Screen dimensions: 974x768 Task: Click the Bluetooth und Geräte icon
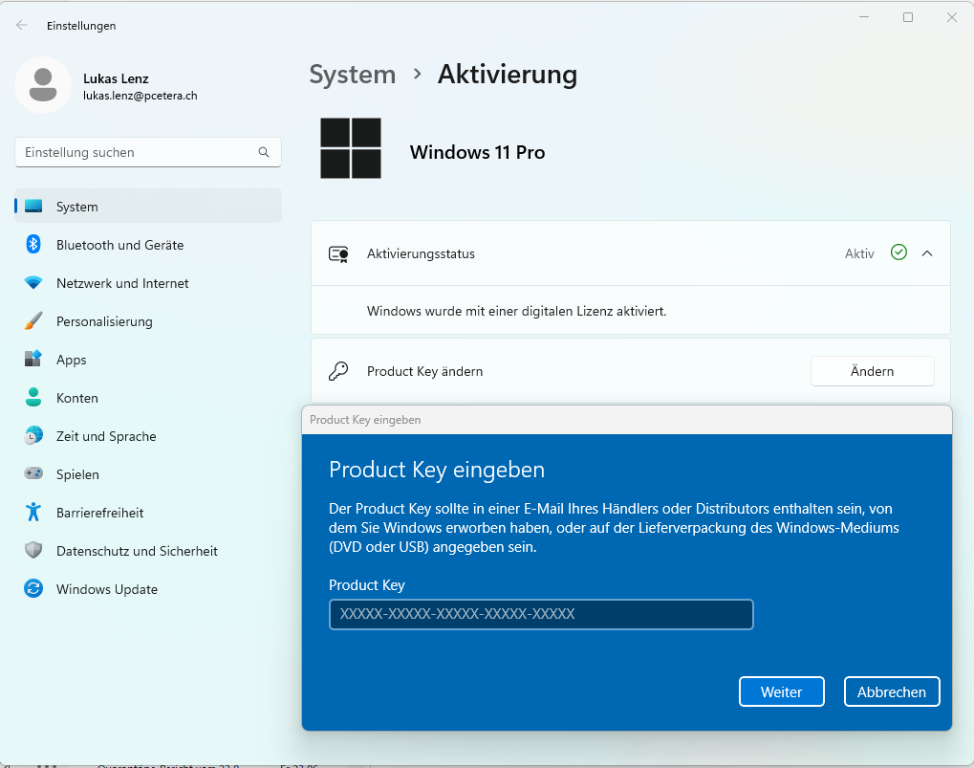point(33,245)
